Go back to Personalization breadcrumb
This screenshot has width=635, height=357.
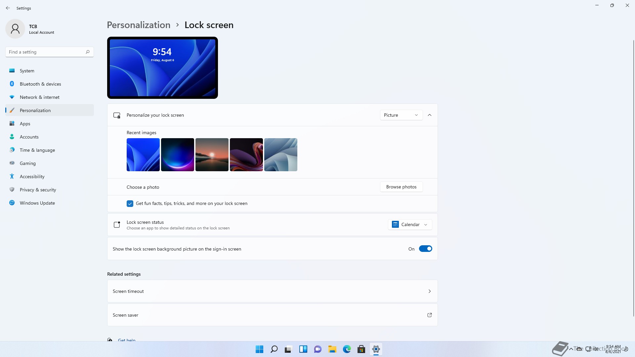click(x=139, y=25)
